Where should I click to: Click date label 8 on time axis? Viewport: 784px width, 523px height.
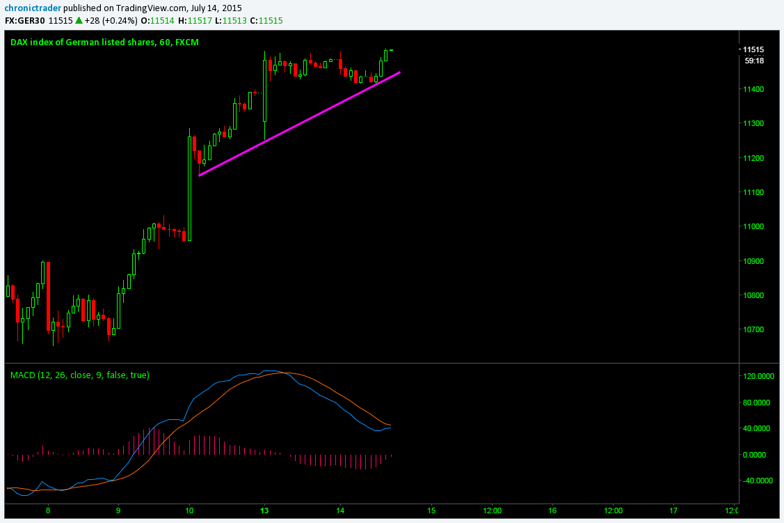(48, 510)
